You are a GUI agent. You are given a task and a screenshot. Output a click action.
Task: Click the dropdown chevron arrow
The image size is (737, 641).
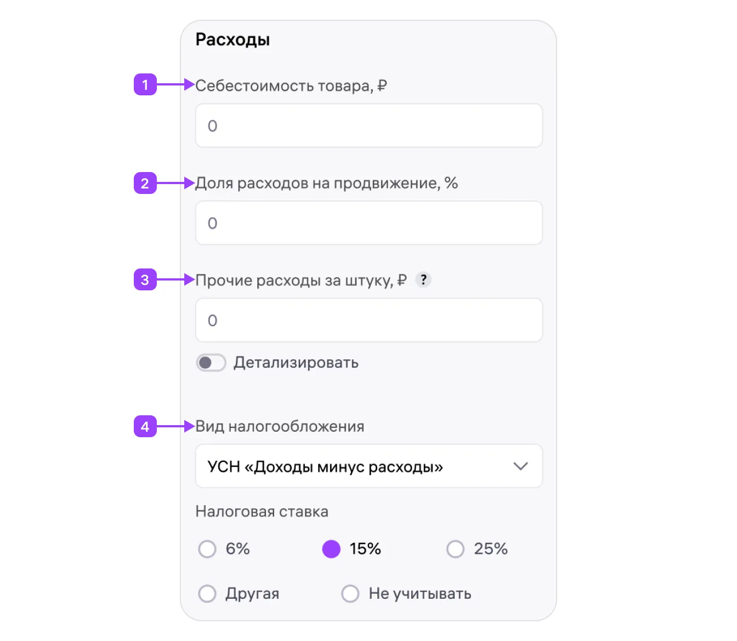pos(520,466)
